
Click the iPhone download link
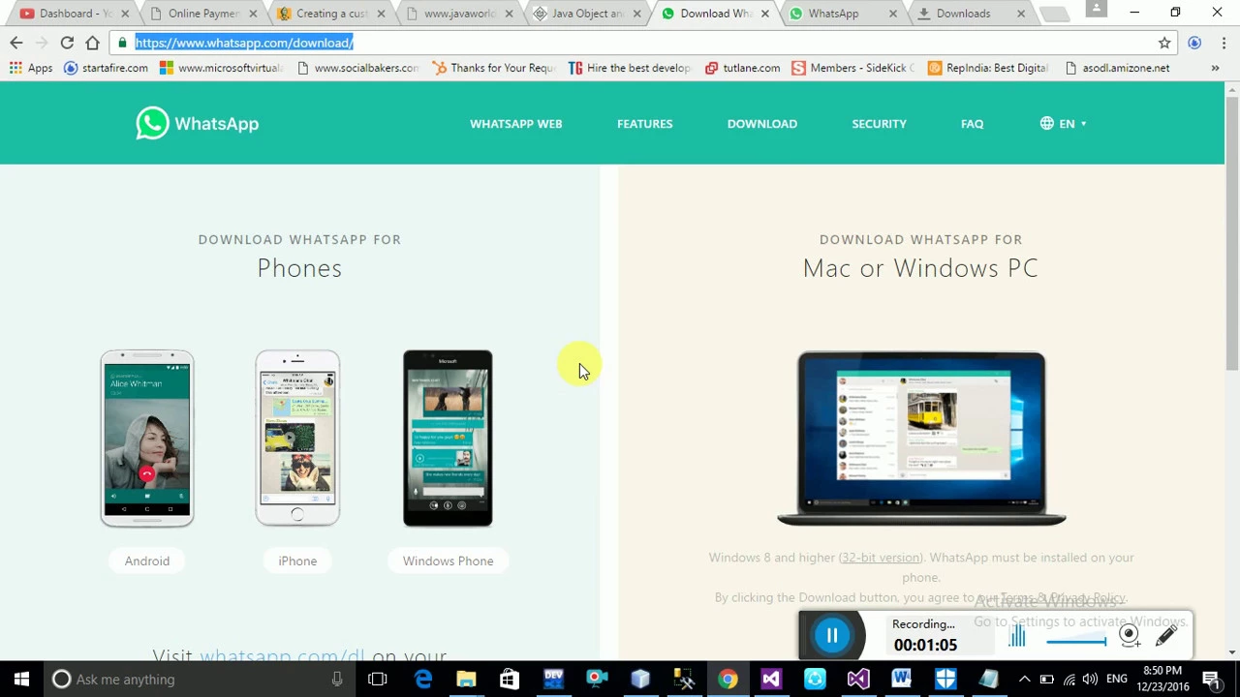click(x=297, y=561)
